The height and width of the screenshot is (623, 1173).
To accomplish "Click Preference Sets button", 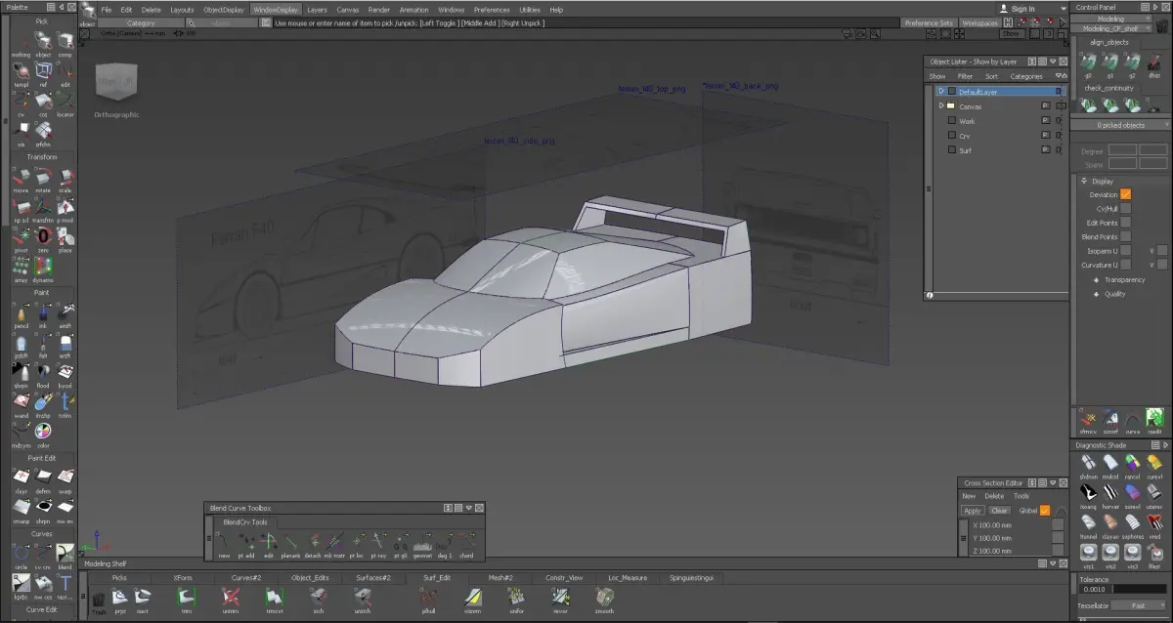I will [x=929, y=22].
